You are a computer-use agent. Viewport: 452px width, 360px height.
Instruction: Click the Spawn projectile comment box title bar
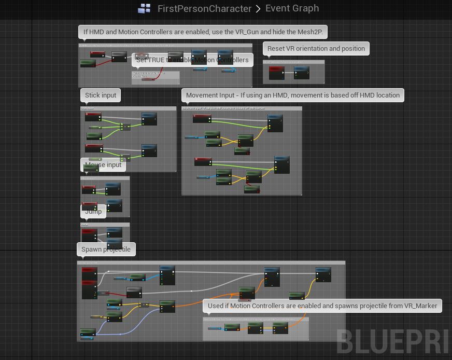coord(211,263)
